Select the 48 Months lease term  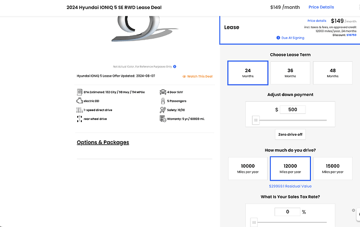(x=333, y=73)
